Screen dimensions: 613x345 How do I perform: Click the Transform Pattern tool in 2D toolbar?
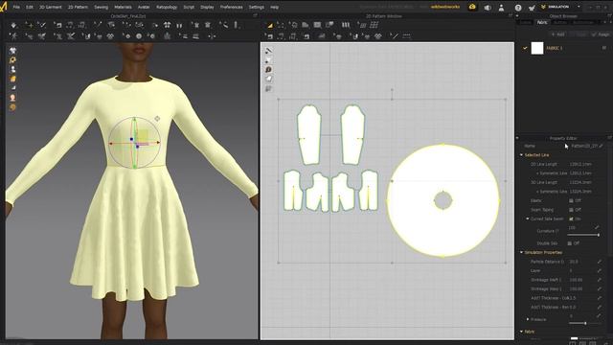(281, 25)
